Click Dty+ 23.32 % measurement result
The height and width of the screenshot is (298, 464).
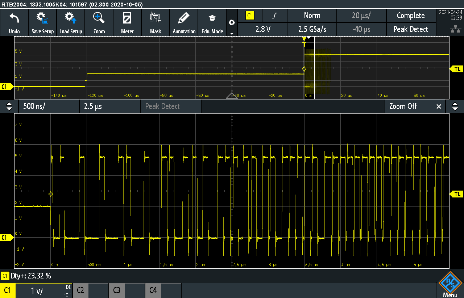click(26, 276)
